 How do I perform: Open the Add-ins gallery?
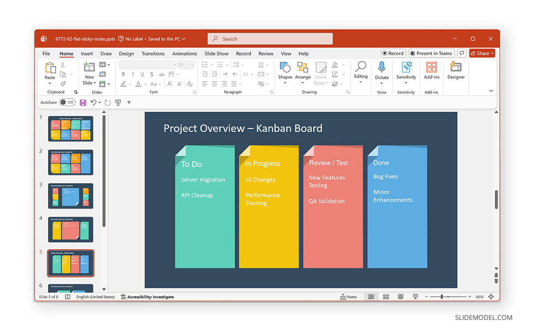(x=431, y=74)
